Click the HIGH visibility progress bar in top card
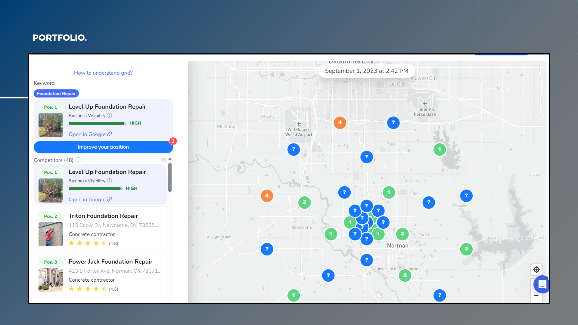This screenshot has height=325, width=578. pyautogui.click(x=97, y=123)
